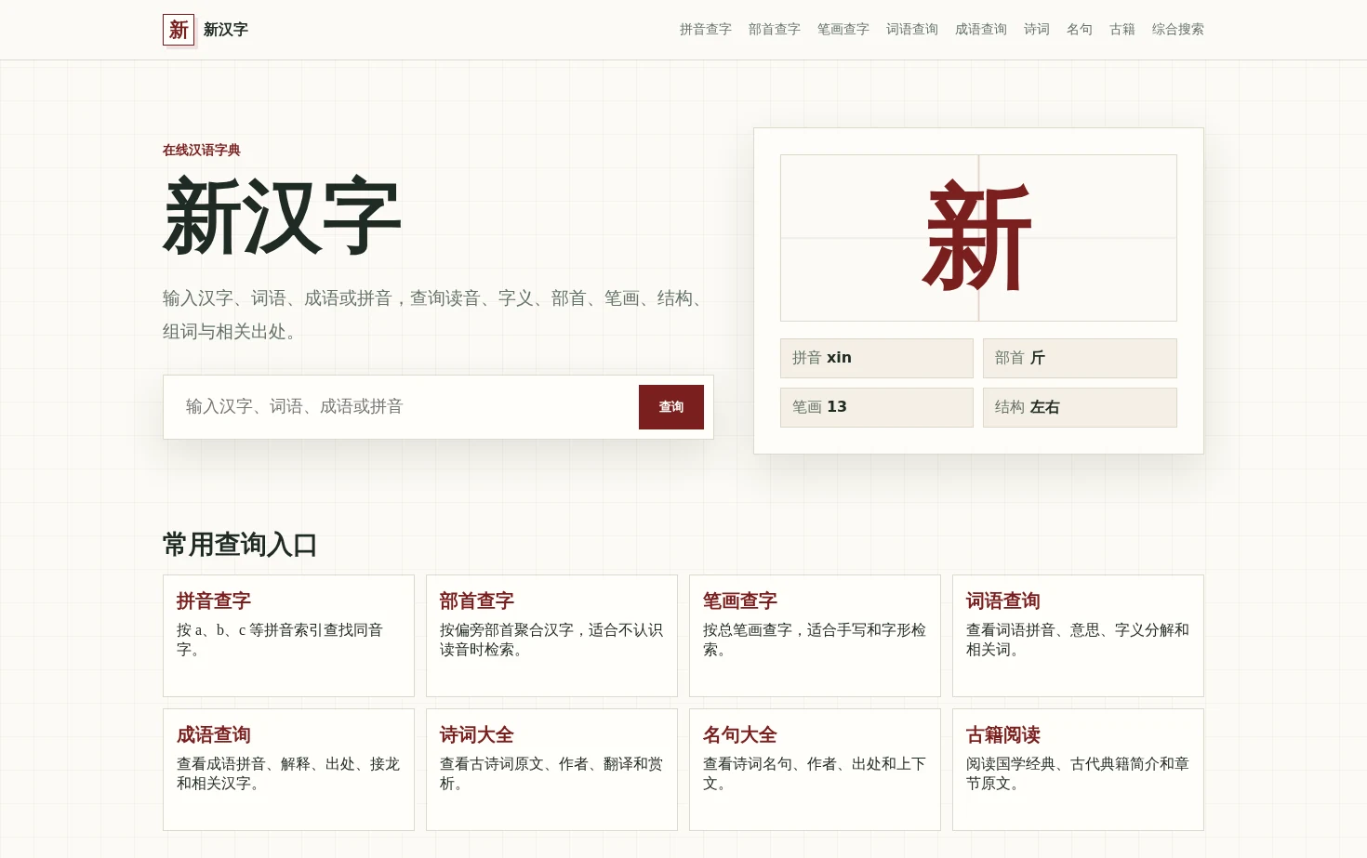Focus the 输入汉字、词语、成语或拼音 search field

pyautogui.click(x=401, y=407)
